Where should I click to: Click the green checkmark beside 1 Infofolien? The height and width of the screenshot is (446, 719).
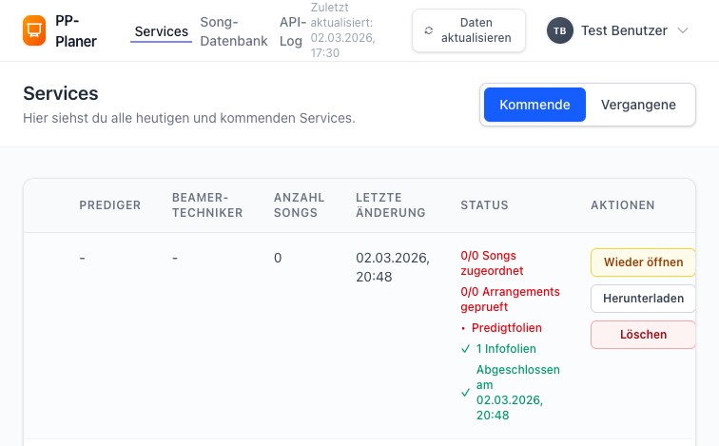click(466, 349)
